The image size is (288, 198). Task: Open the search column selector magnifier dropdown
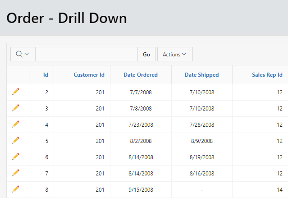click(23, 54)
